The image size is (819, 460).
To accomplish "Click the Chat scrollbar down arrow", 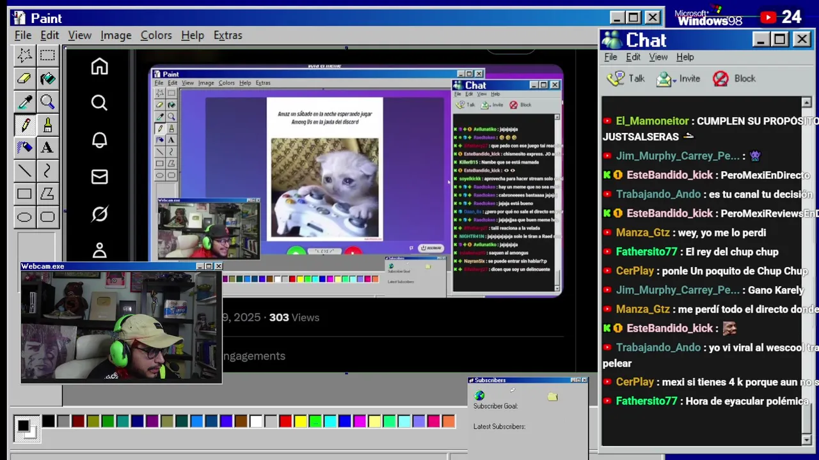I will (806, 440).
